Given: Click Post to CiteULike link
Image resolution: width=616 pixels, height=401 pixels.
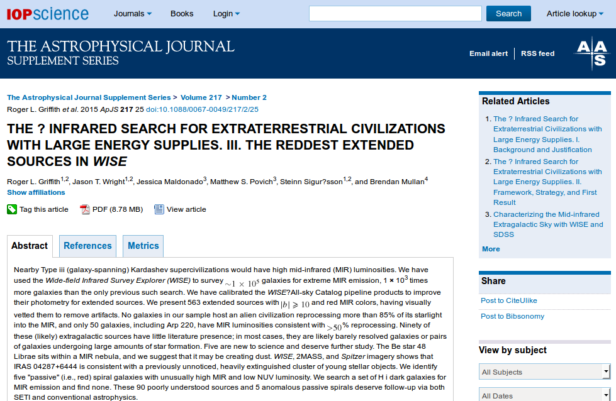Looking at the screenshot, I should tap(509, 300).
